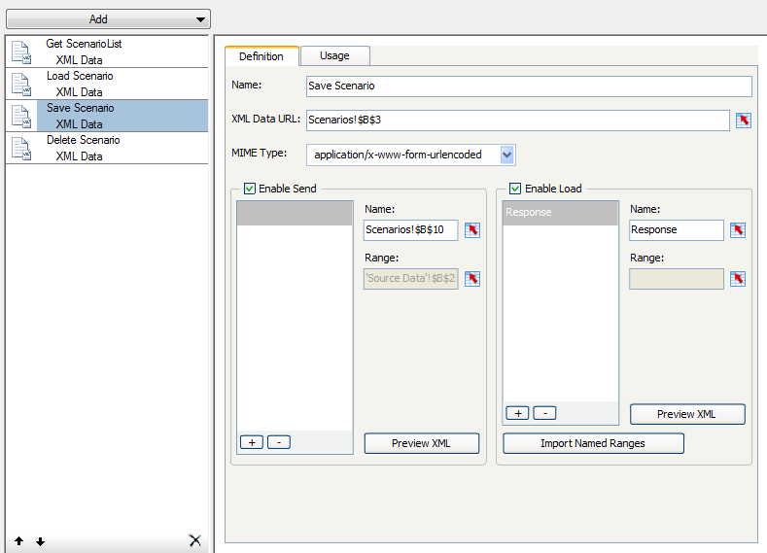Delete selected connection with the X icon
767x553 pixels.
tap(194, 540)
